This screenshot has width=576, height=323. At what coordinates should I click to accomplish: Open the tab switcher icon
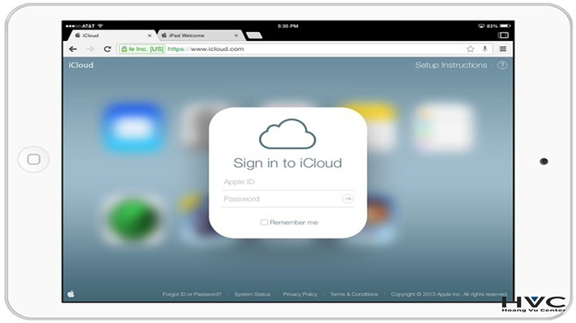503,35
